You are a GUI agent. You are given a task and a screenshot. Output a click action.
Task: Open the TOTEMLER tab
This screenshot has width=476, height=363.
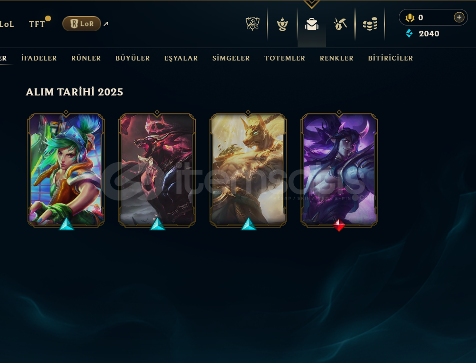click(285, 58)
